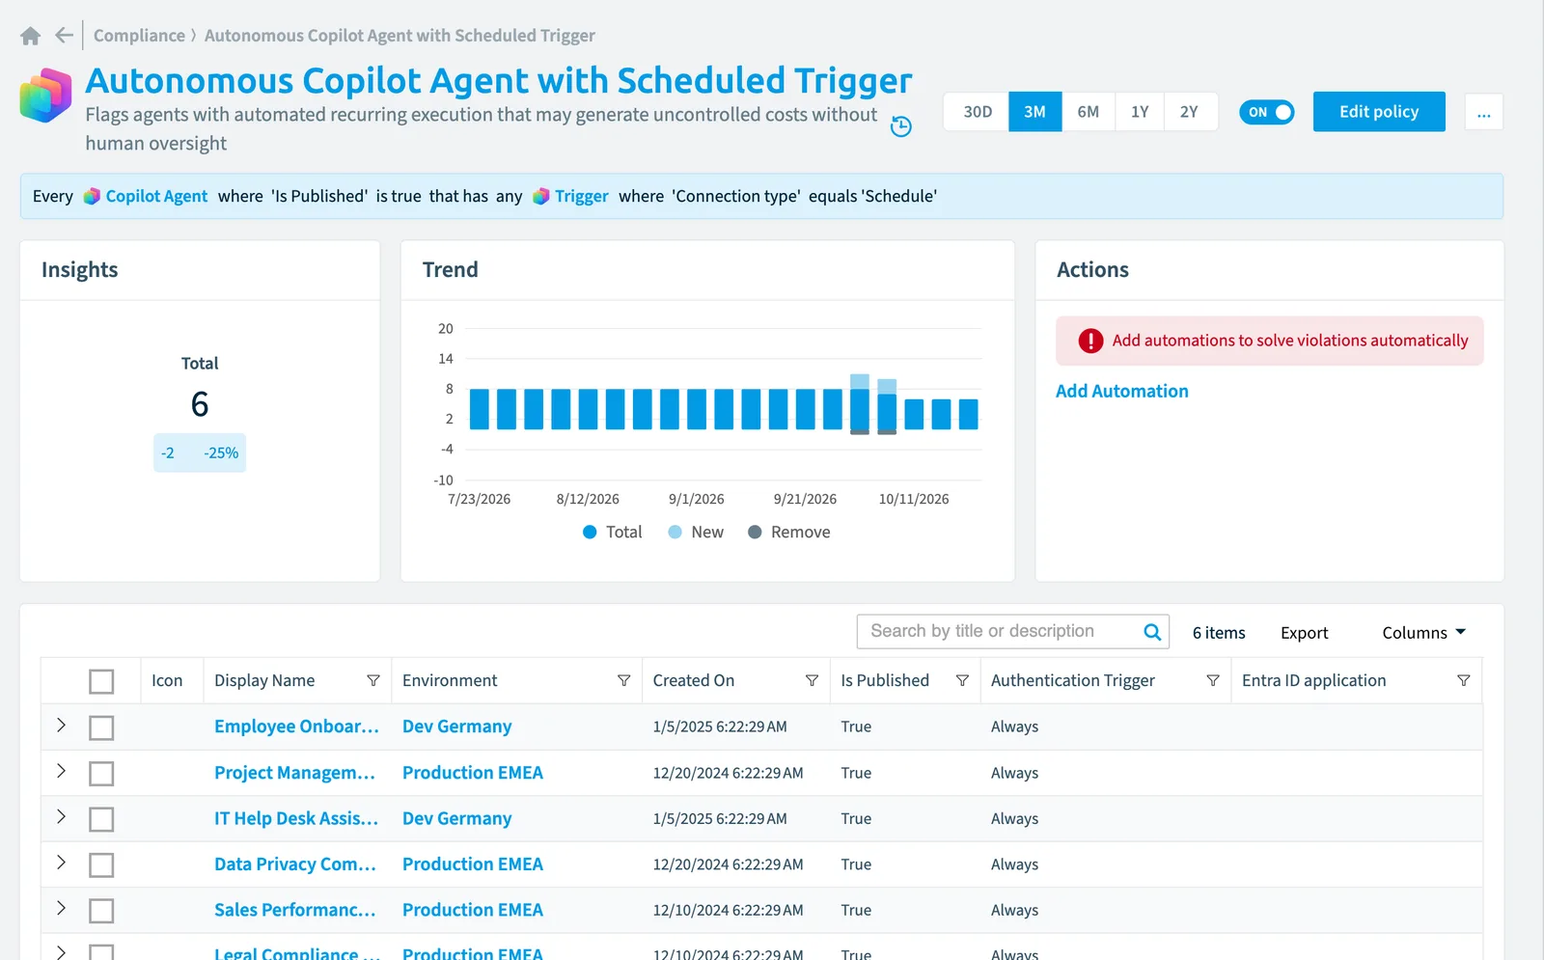Screen dimensions: 1544x960
Task: Open the policy history clock icon
Action: (x=900, y=126)
